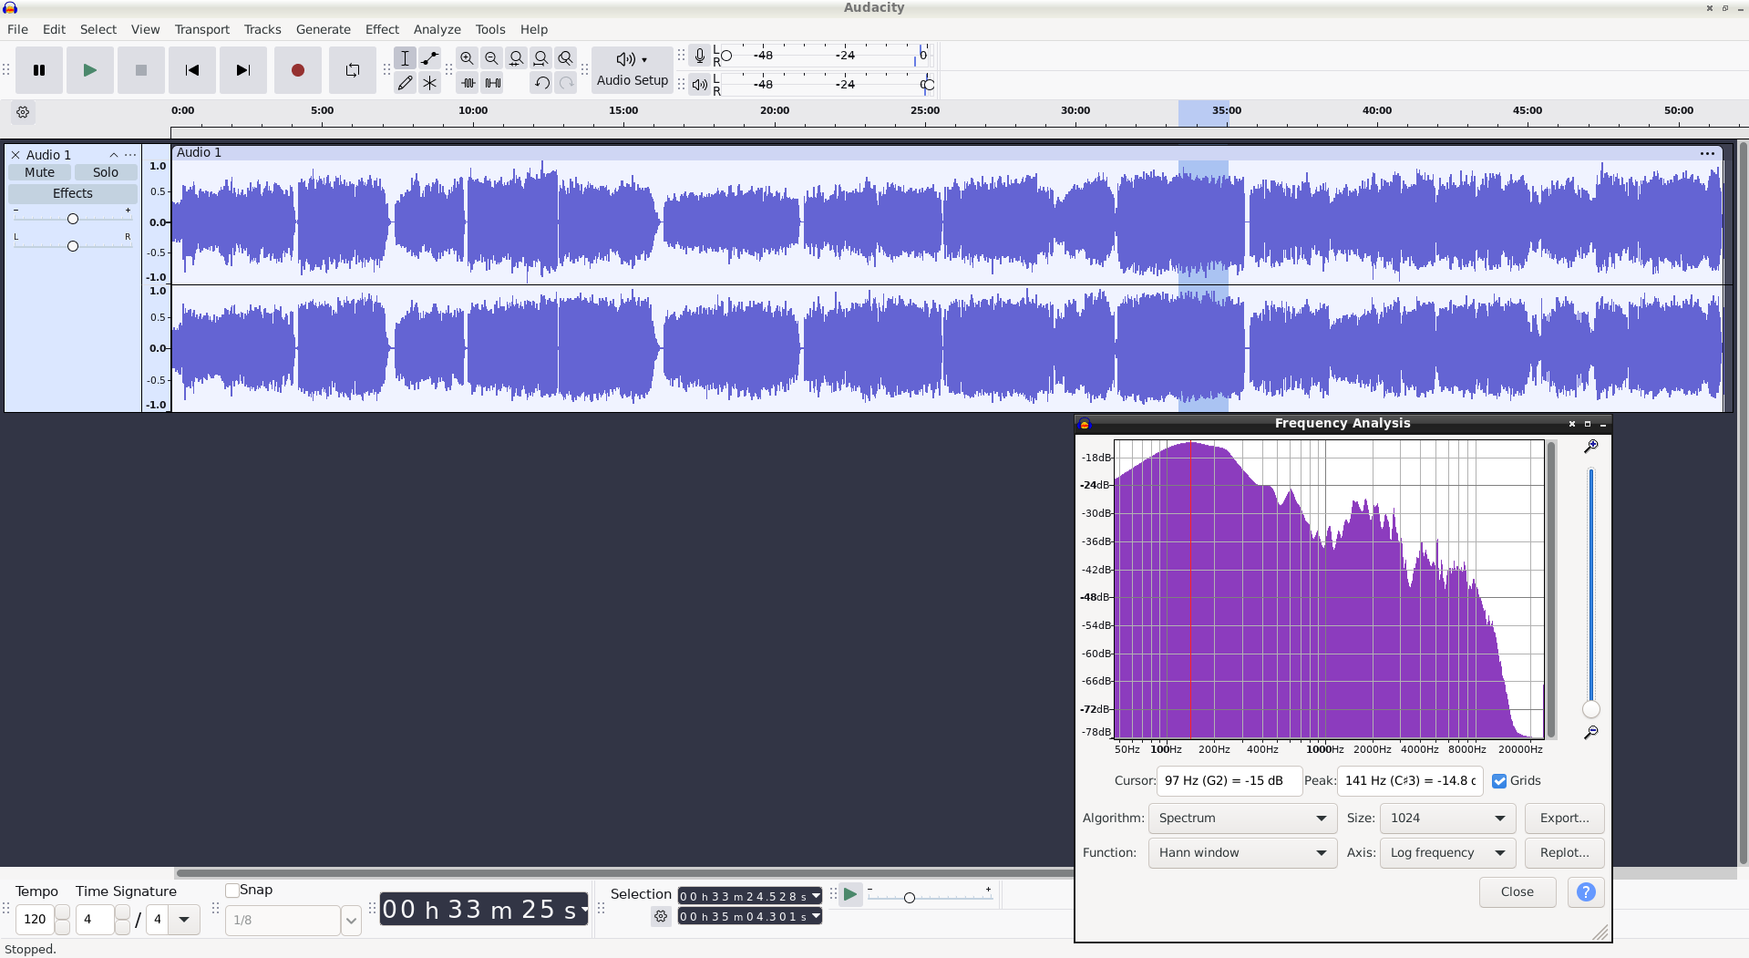1749x958 pixels.
Task: Open the Algorithm Spectrum dropdown
Action: pos(1242,819)
